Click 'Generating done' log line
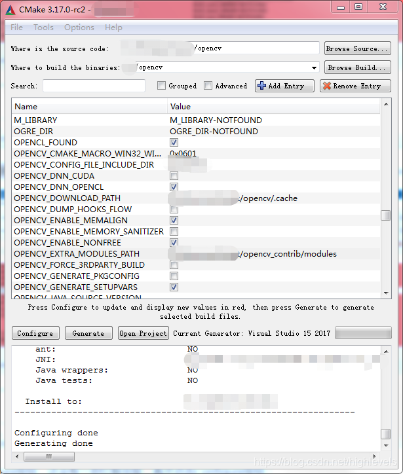Screen dimensions: 403x474 tap(54, 443)
